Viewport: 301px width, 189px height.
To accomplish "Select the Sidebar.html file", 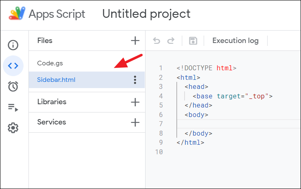I will tap(56, 80).
